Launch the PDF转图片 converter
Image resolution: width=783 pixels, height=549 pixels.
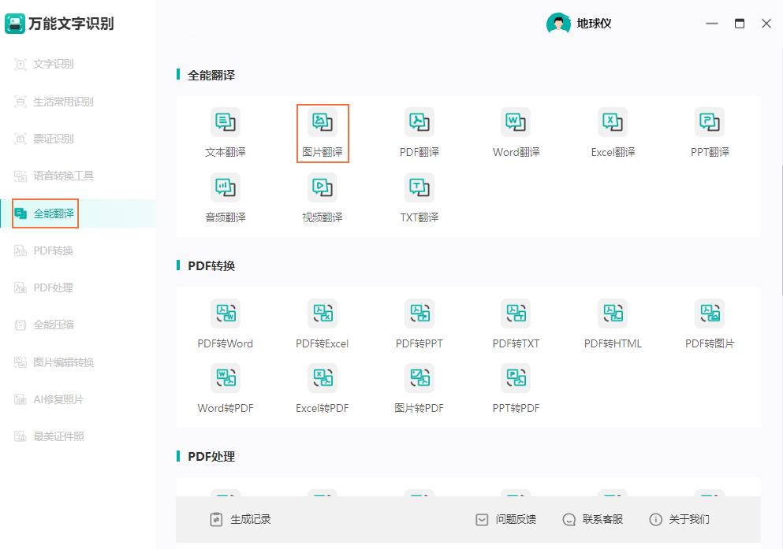click(709, 322)
